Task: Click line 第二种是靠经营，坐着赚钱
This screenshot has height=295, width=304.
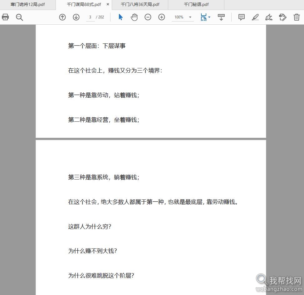Action: (104, 120)
